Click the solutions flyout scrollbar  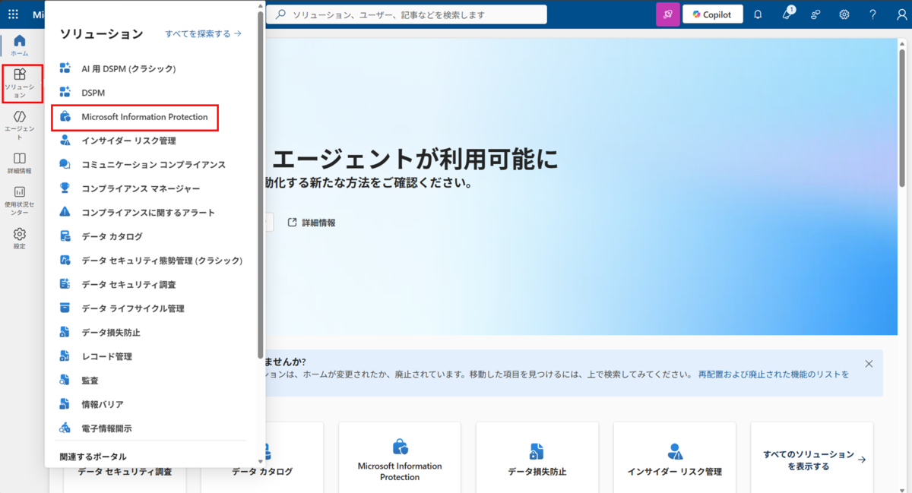pos(261,185)
